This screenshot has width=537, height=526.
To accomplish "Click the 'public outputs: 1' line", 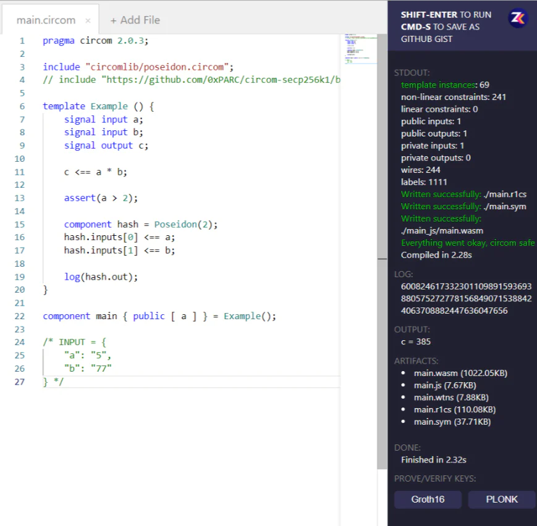I will click(434, 133).
